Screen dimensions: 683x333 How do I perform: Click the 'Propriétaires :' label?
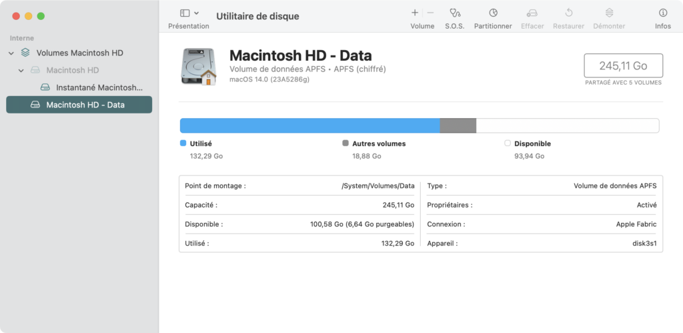pos(450,205)
